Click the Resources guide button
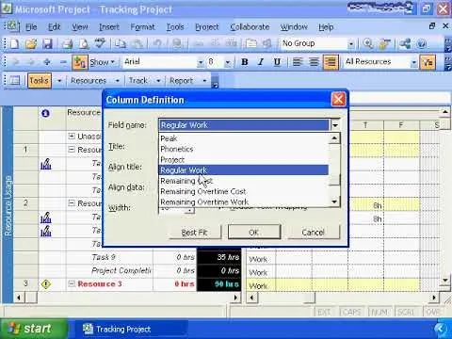 click(x=89, y=81)
